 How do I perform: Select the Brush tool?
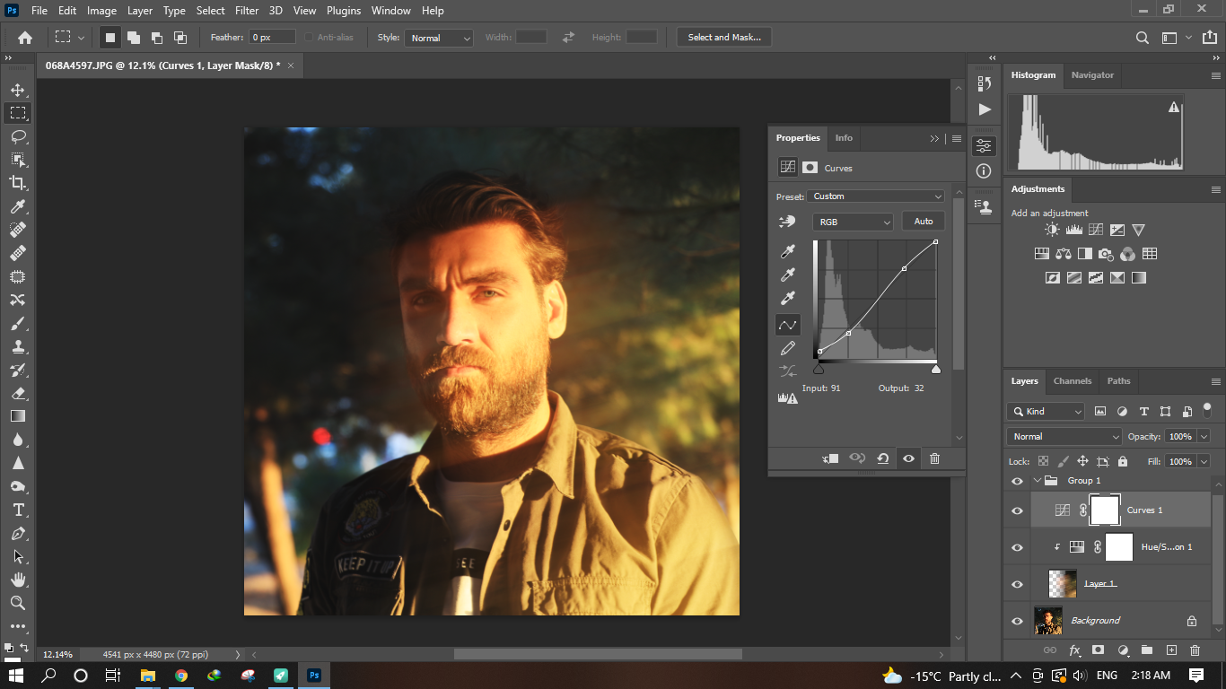pos(18,323)
